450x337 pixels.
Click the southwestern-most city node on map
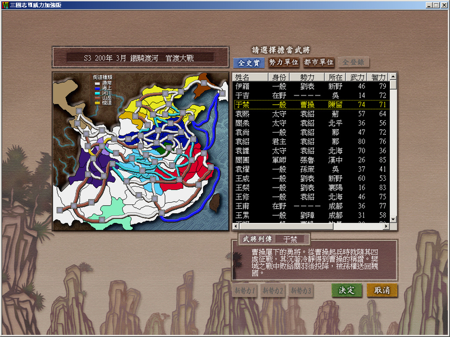[60, 210]
